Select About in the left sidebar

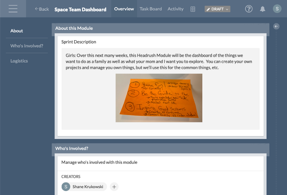coord(17,31)
